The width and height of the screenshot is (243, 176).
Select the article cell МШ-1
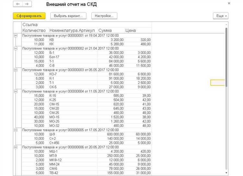pyautogui.click(x=73, y=151)
